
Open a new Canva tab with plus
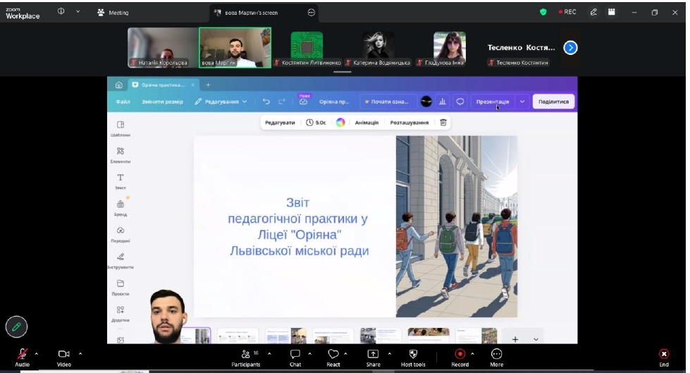208,84
